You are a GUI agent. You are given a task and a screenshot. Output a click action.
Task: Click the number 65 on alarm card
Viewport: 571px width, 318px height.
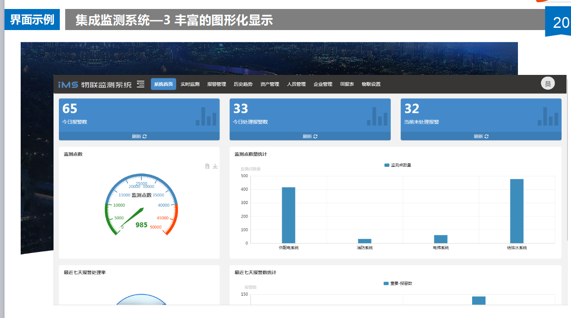coord(70,109)
